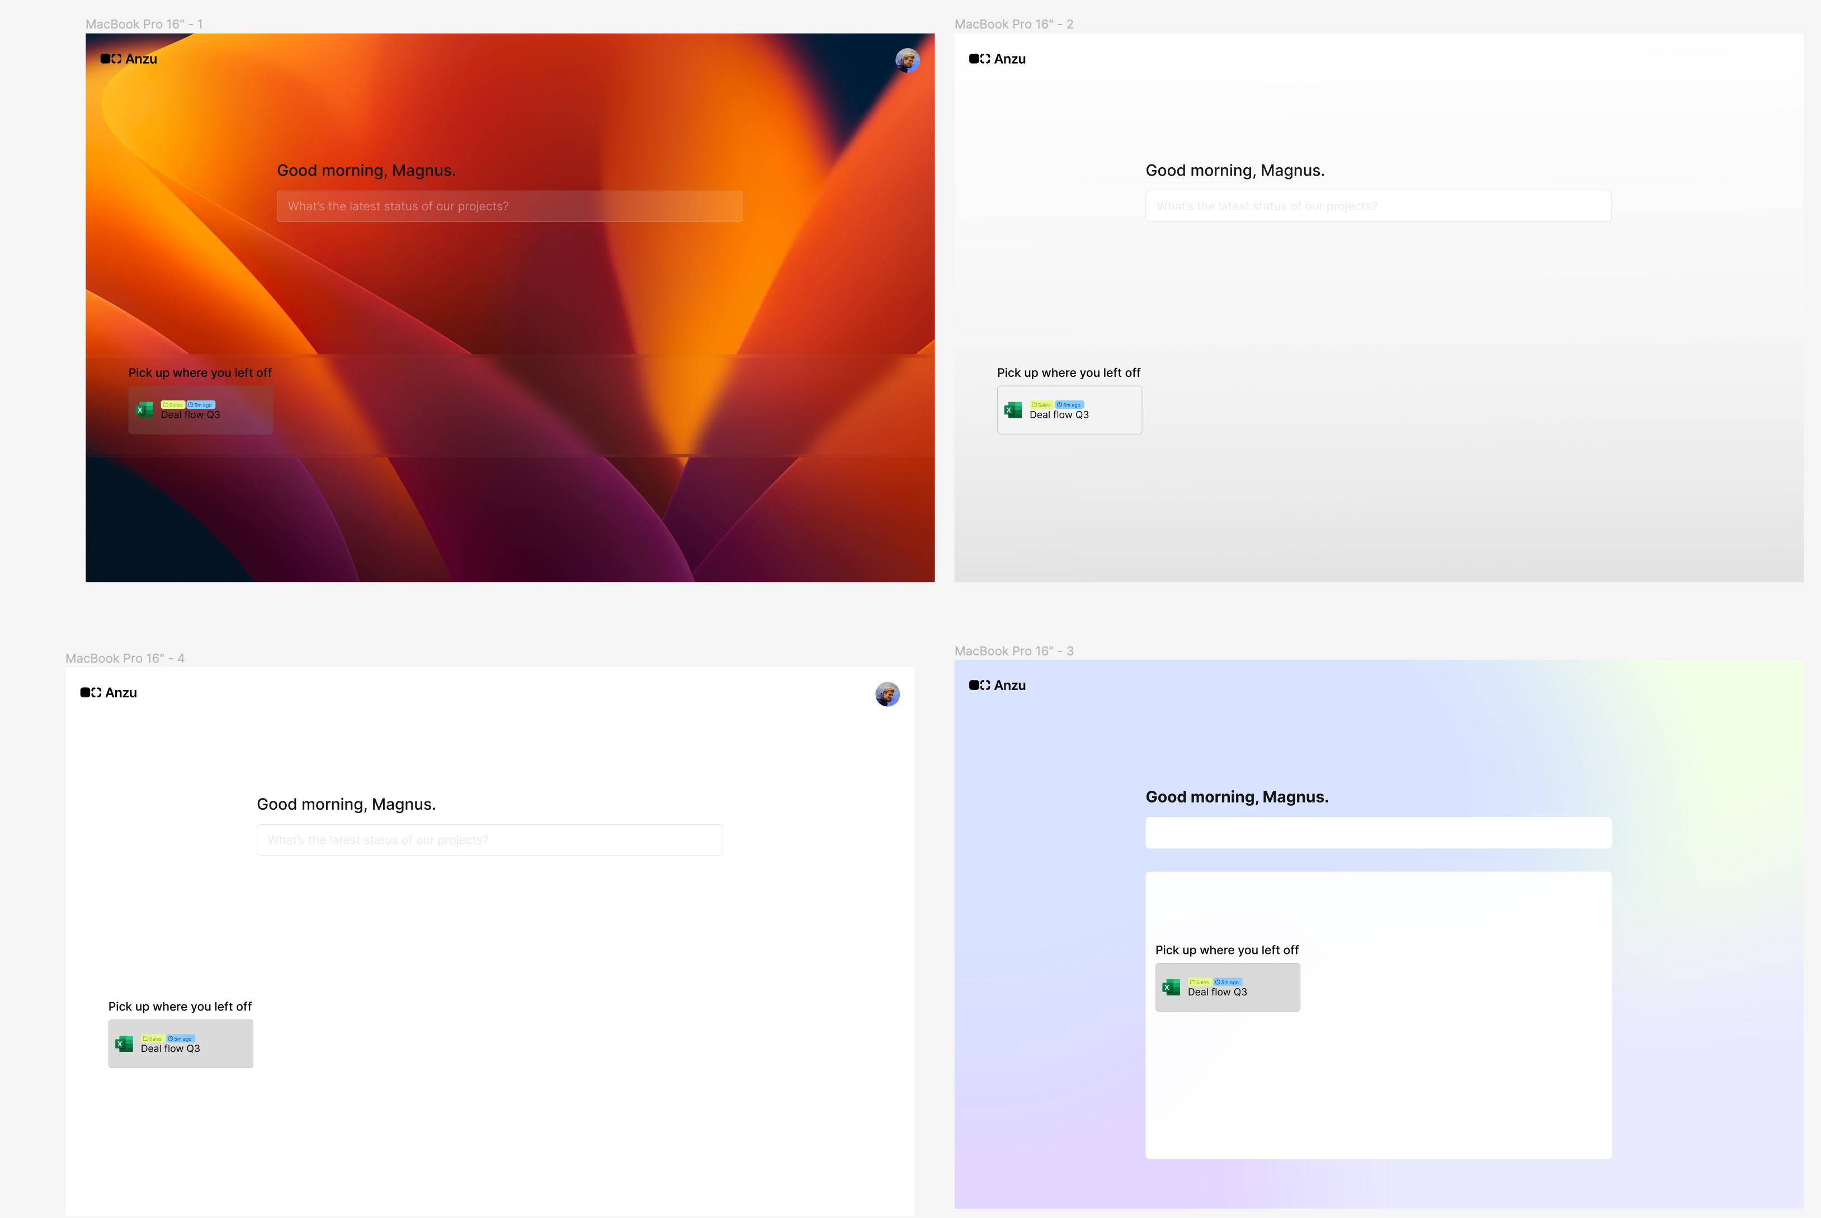
Task: Select 'Pick up where you left off' in frame 4
Action: pos(180,1007)
